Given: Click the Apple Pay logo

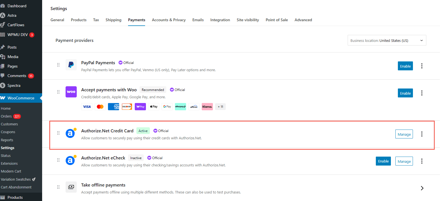Looking at the screenshot, I should pos(154,107).
